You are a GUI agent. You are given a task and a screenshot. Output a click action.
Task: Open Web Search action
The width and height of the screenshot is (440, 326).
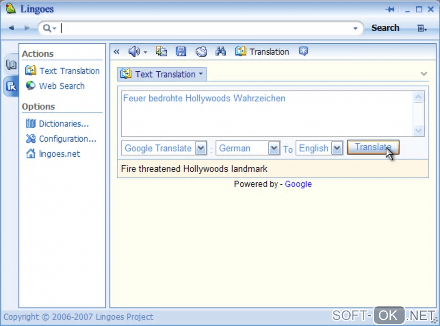(x=55, y=85)
